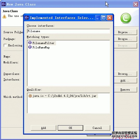The image size is (140, 140).
Task: Click the green class wizard icon
Action: [x=126, y=18]
